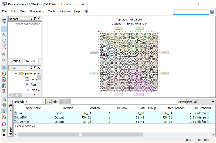Open the Tools menu
This screenshot has width=216, height=143.
coord(52,11)
